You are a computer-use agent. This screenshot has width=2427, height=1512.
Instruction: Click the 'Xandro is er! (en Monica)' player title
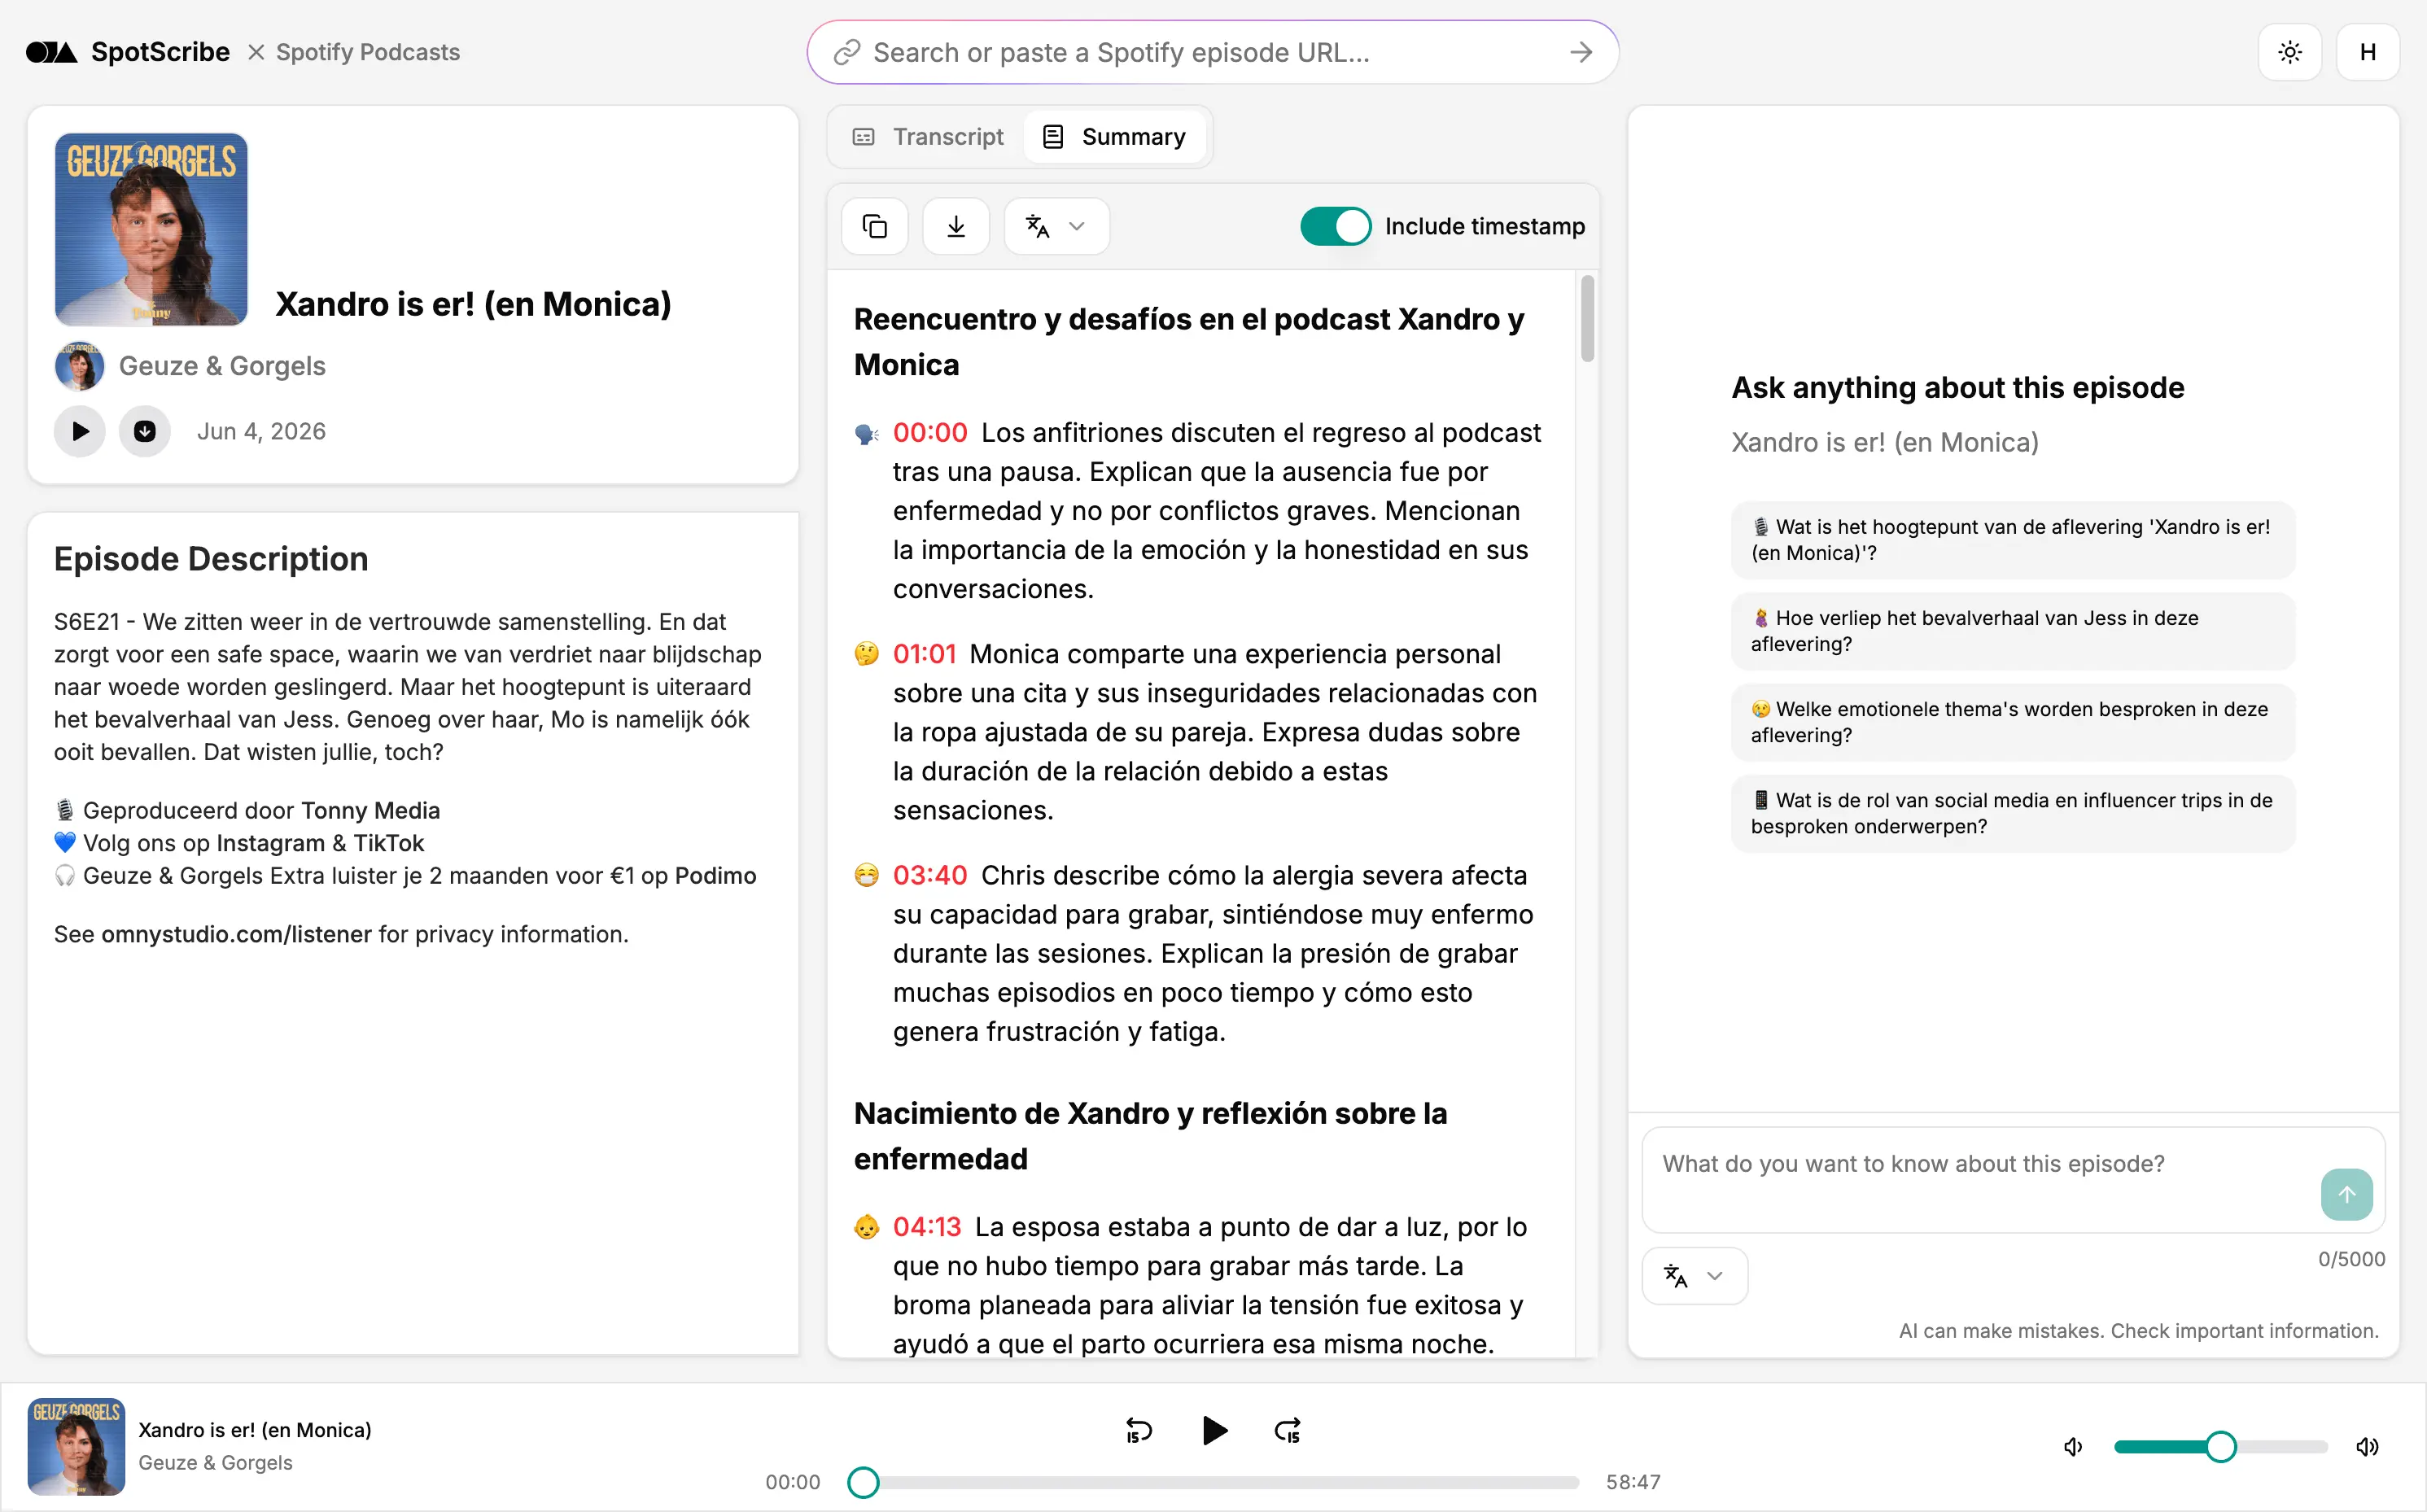tap(255, 1430)
